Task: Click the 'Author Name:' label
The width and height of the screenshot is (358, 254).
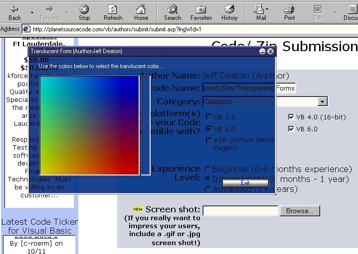Action: (170, 76)
